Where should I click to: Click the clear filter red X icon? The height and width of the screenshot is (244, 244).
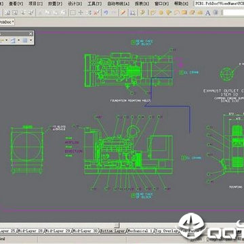coord(97,13)
